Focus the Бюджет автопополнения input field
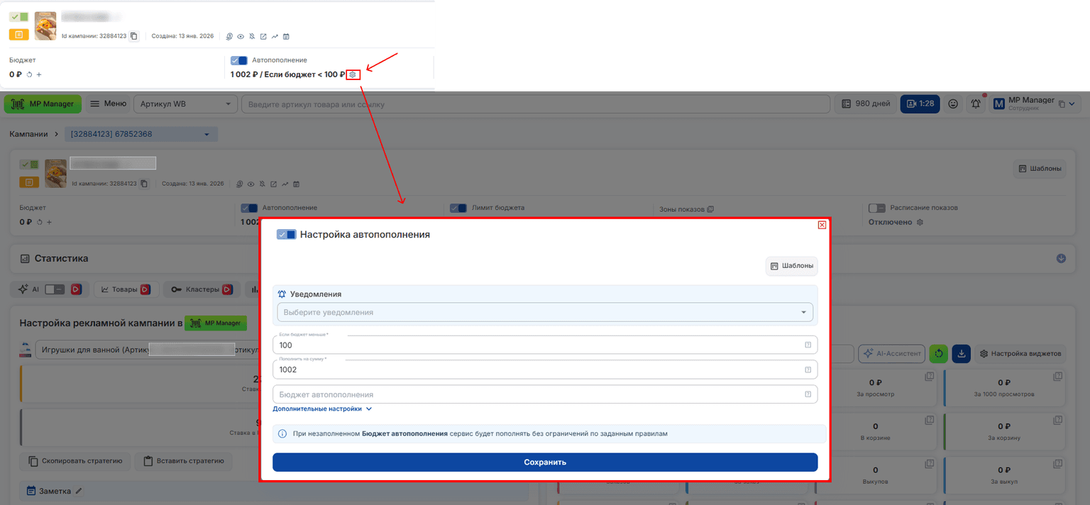This screenshot has width=1090, height=505. click(545, 394)
